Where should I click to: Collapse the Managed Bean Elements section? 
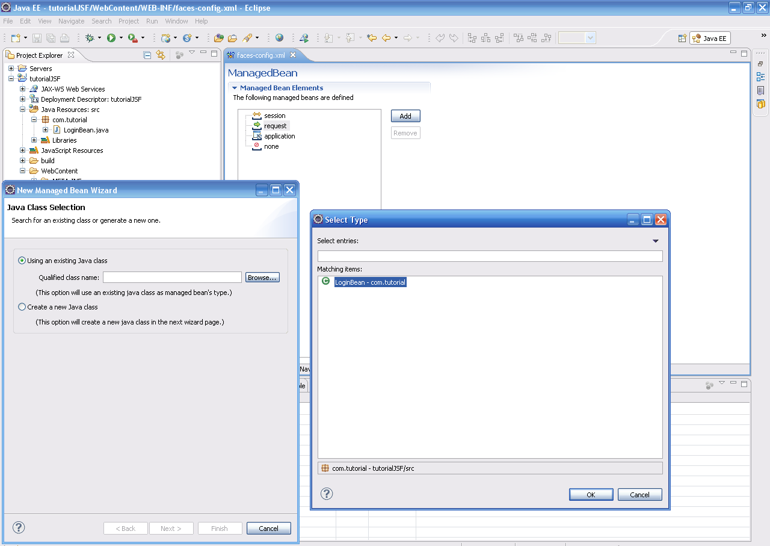pyautogui.click(x=235, y=88)
